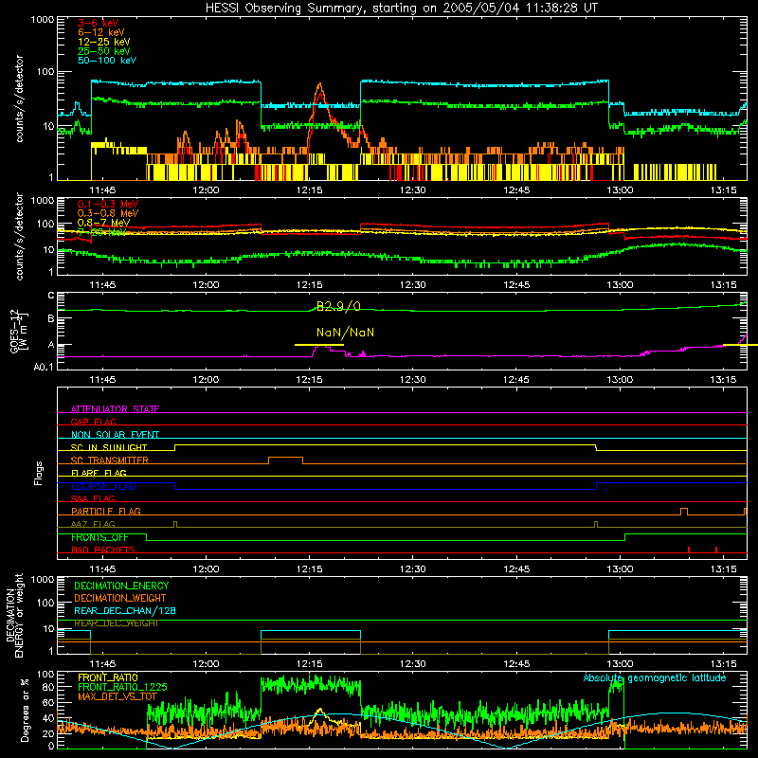The width and height of the screenshot is (758, 758).
Task: Click the B2.9/0 flare class annotation
Action: point(338,306)
